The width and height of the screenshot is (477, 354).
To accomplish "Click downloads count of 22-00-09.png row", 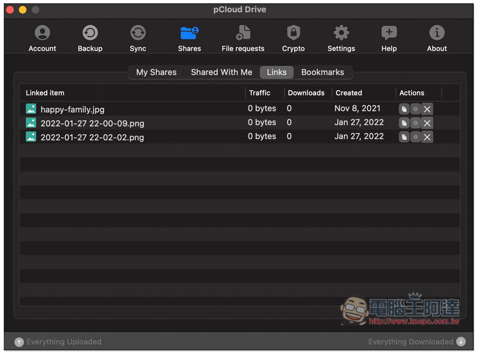I will [x=289, y=122].
